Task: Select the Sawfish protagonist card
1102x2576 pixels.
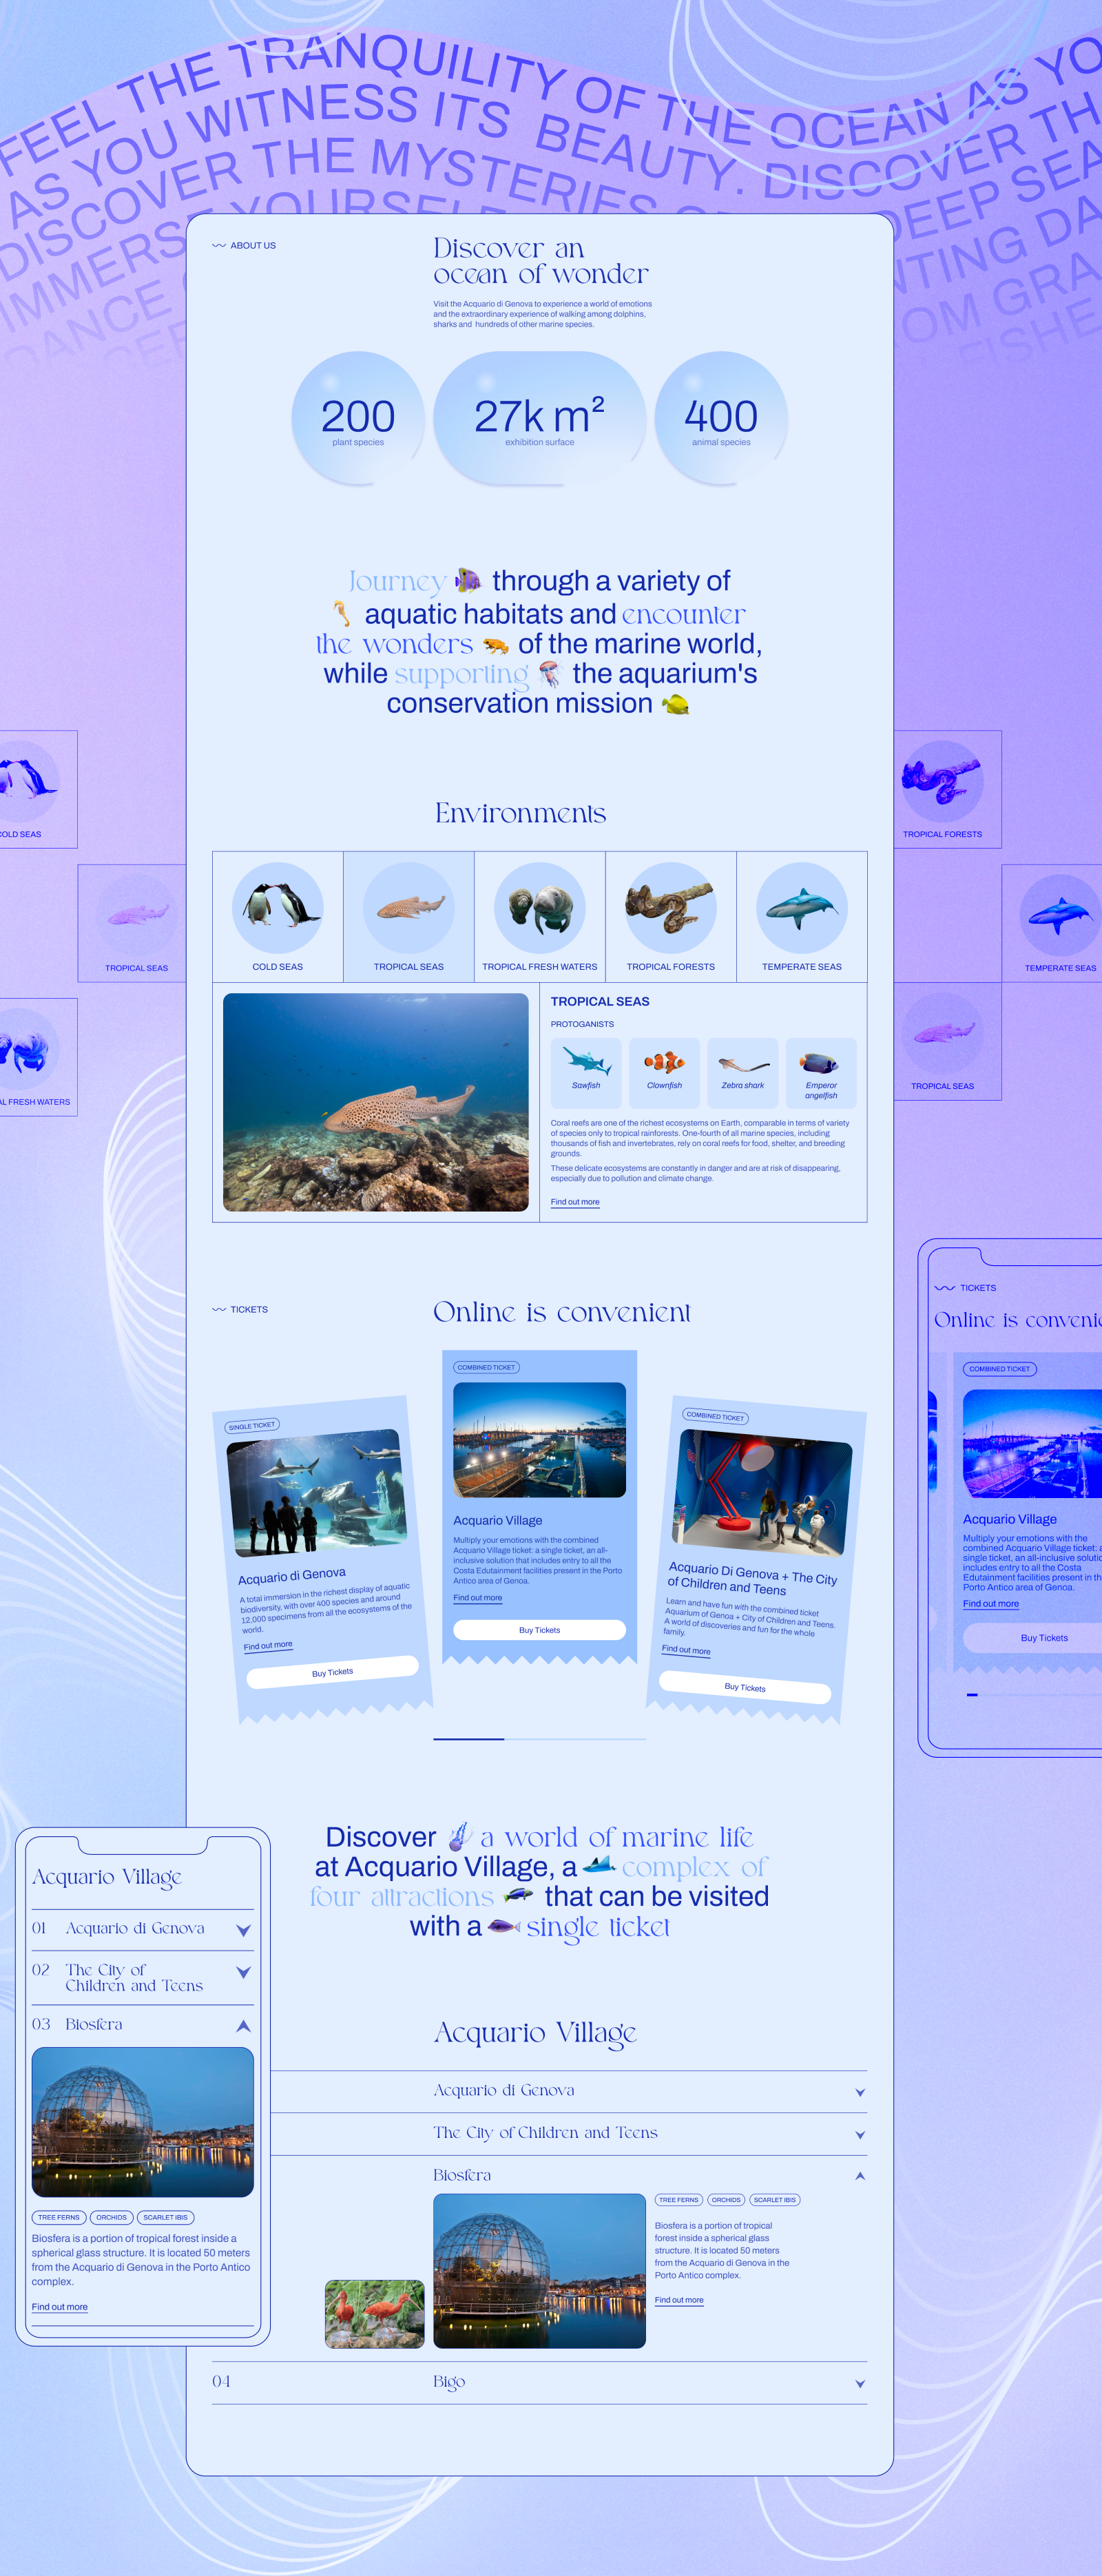Action: tap(586, 1072)
